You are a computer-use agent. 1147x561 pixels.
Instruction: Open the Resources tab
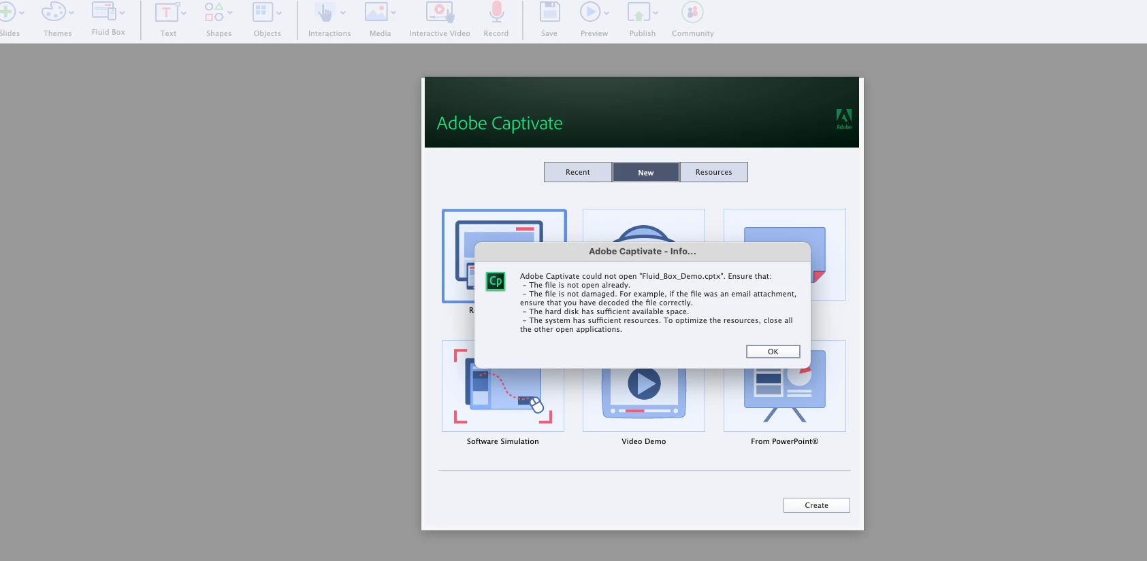[x=714, y=172]
